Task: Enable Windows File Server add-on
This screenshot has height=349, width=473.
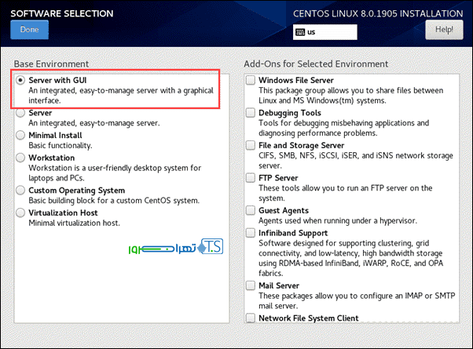Action: coord(250,80)
